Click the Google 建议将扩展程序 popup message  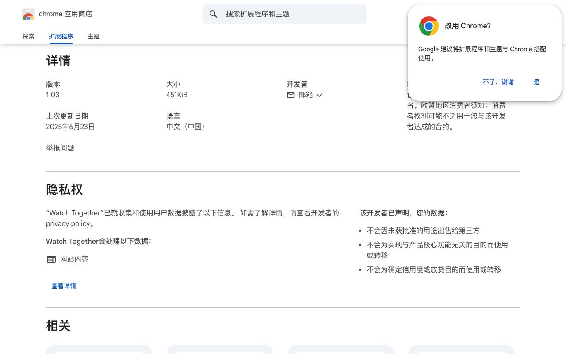pyautogui.click(x=482, y=54)
